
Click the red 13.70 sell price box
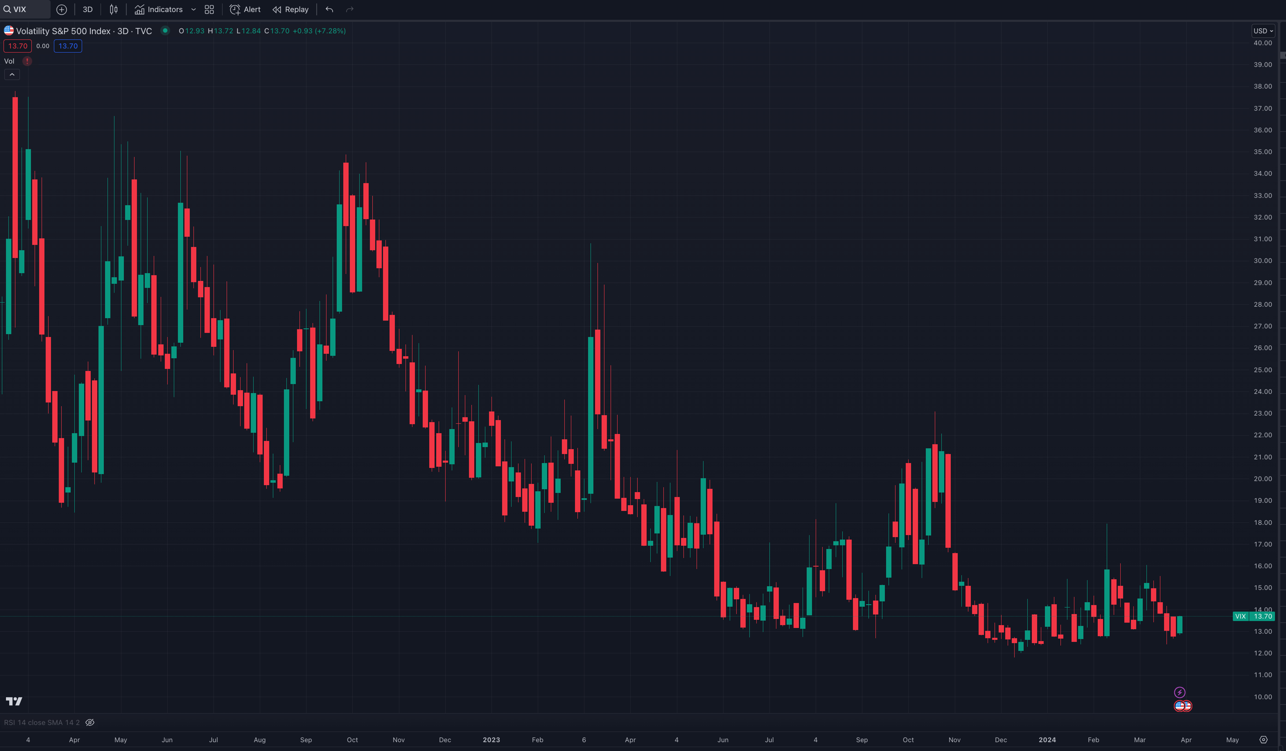pos(17,46)
